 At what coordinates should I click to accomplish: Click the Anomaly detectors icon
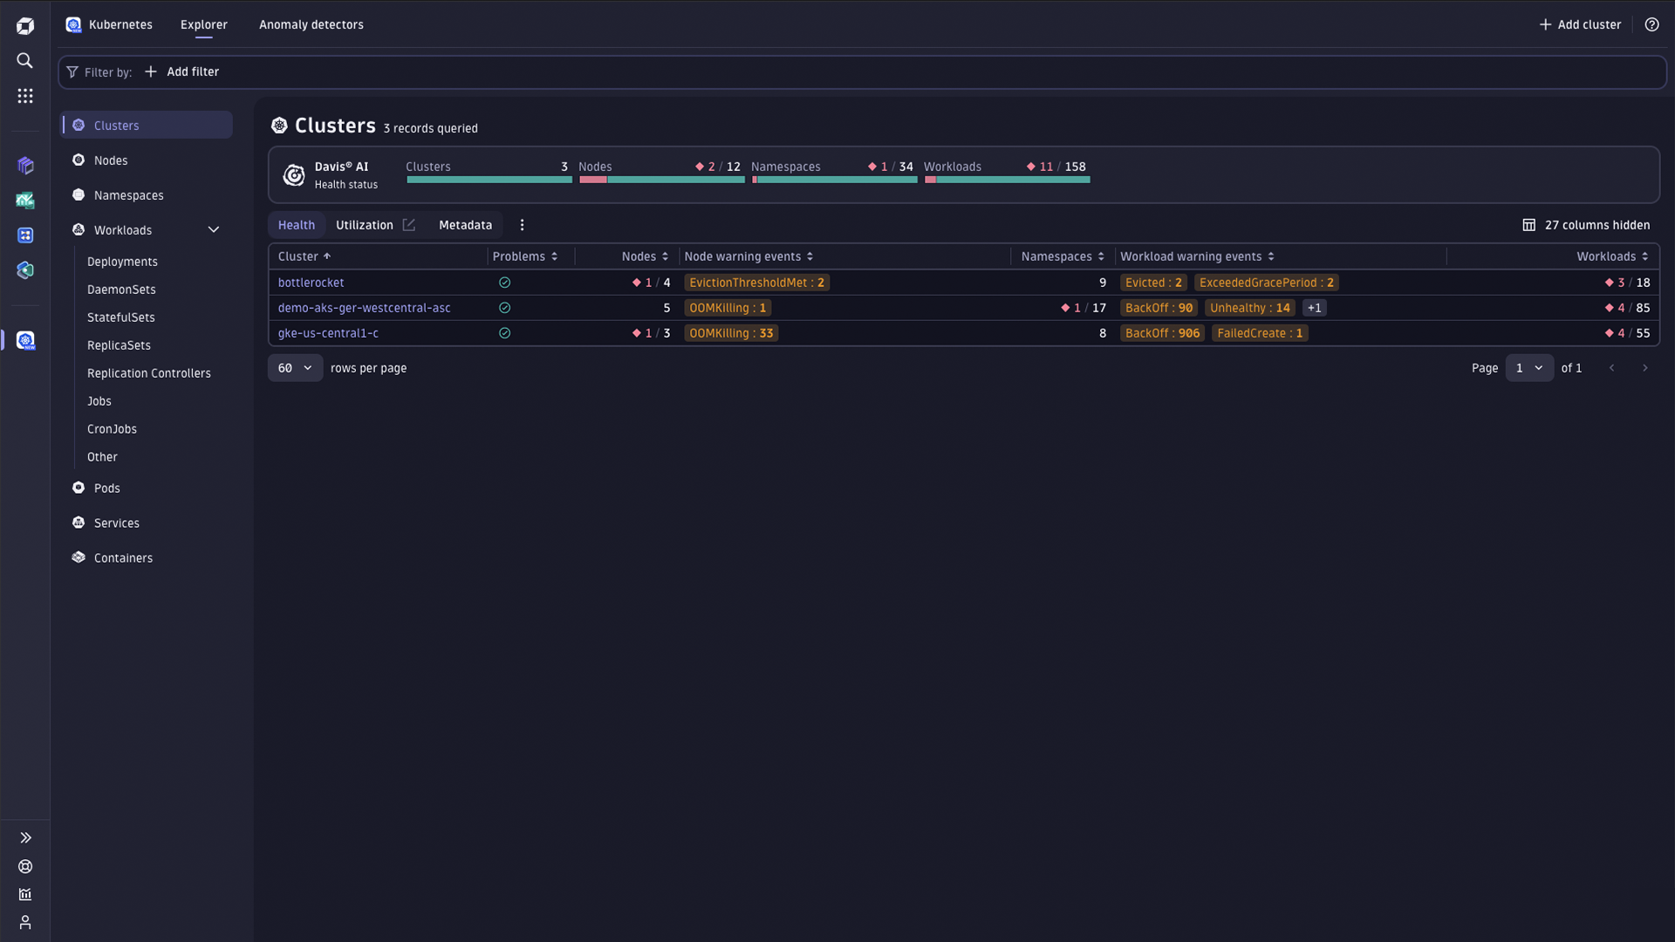311,24
